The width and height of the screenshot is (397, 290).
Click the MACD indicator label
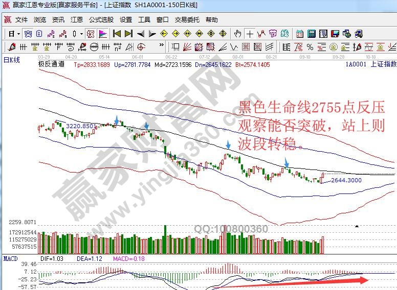[x=10, y=259]
